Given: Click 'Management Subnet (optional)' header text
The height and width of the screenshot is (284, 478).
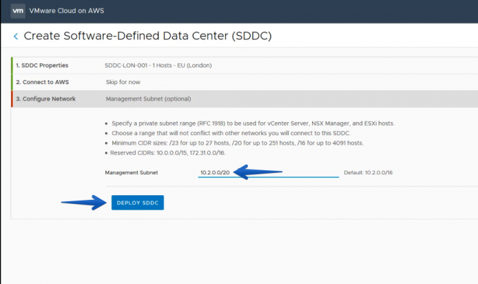Looking at the screenshot, I should [149, 99].
